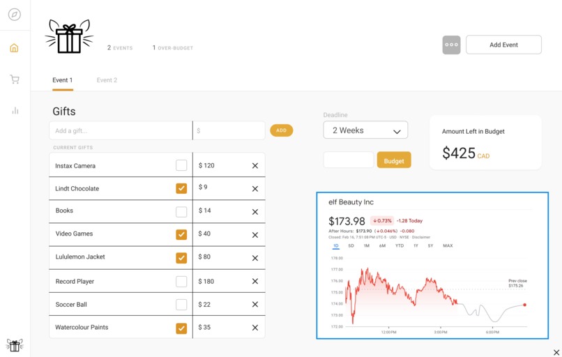Remove the Lululemon Jacket gift
562x357 pixels.
pyautogui.click(x=255, y=258)
